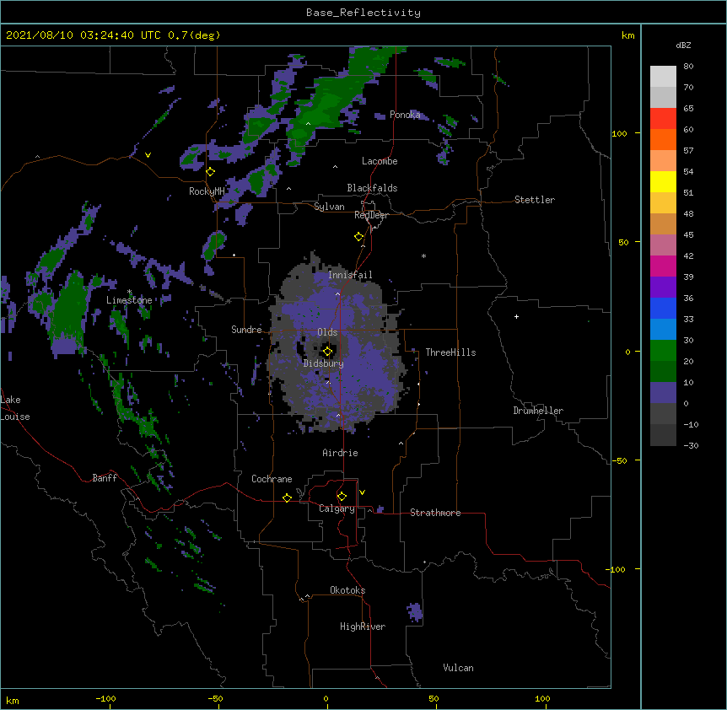Click the ThreeHills label

(x=450, y=352)
